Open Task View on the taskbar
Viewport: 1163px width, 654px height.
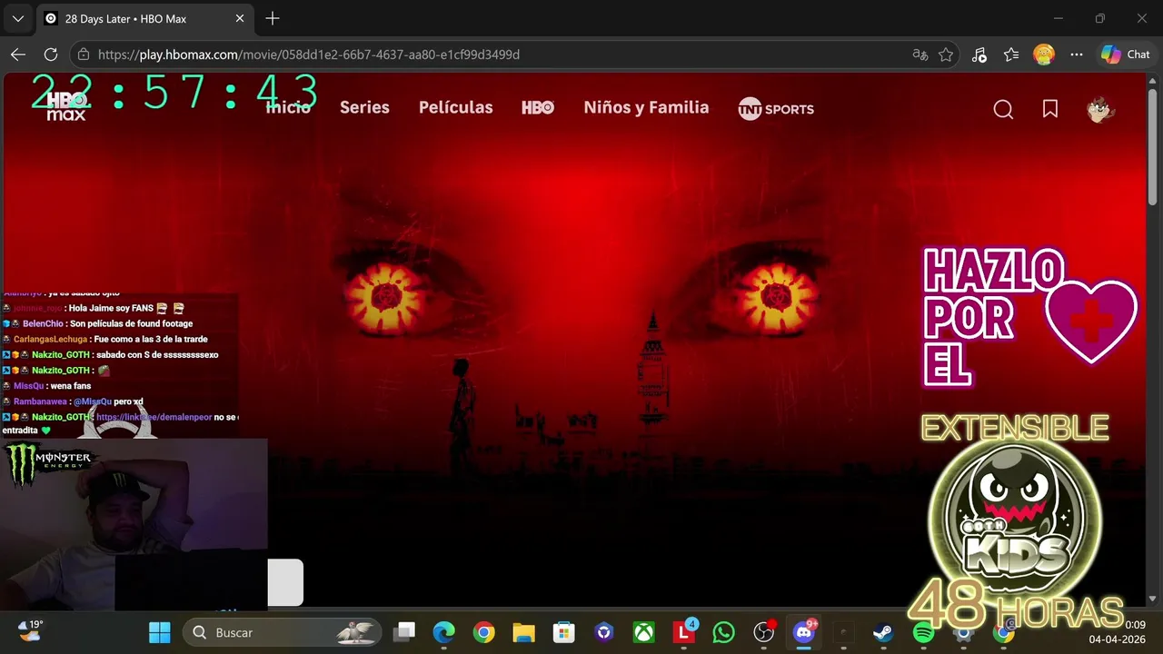click(404, 632)
